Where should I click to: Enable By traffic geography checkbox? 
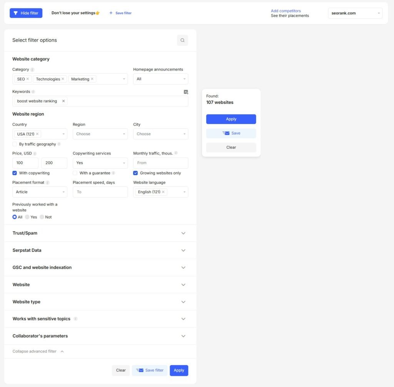[x=15, y=144]
